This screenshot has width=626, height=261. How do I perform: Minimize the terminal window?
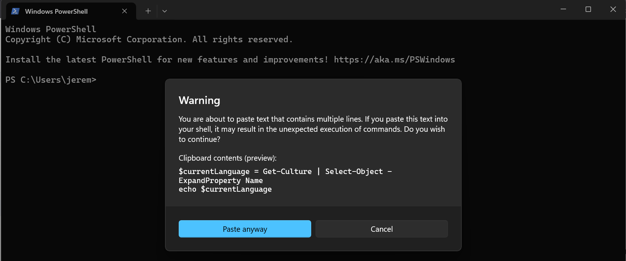pyautogui.click(x=563, y=9)
